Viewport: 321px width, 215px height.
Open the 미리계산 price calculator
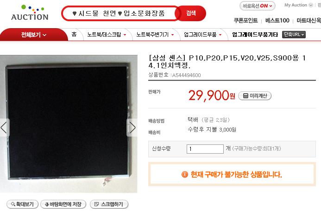point(255,96)
